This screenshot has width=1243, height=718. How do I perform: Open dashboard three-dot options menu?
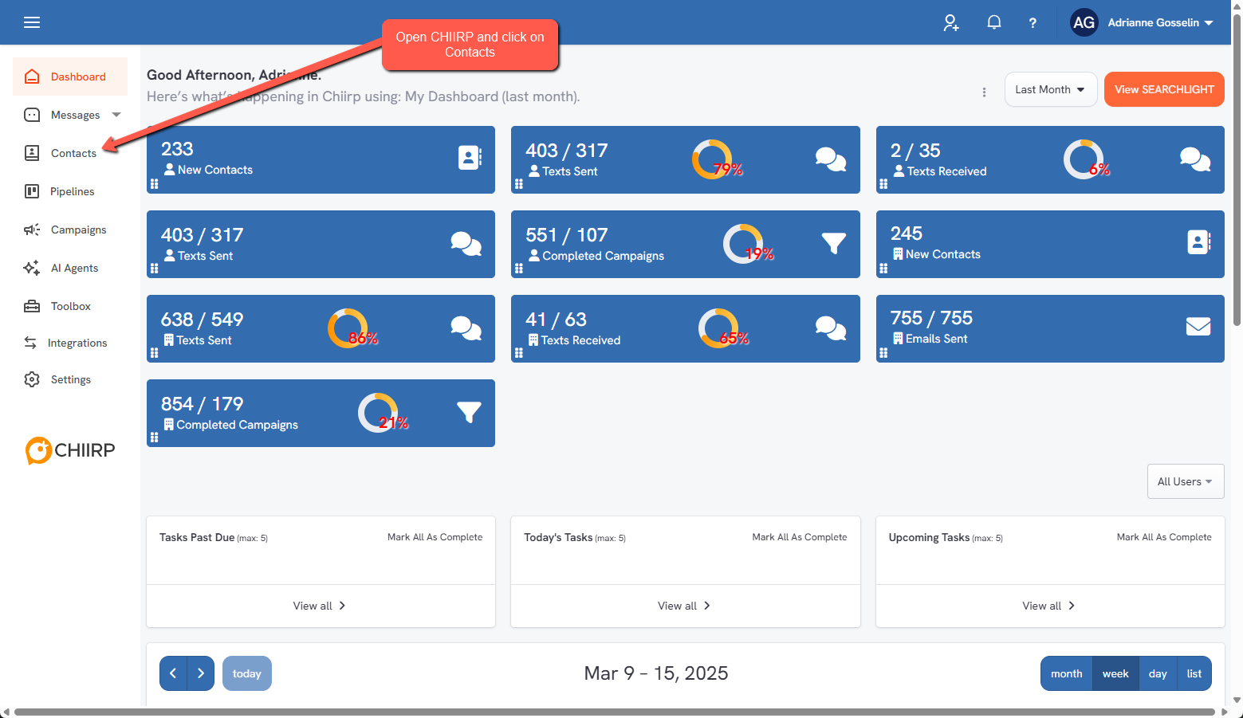coord(984,92)
